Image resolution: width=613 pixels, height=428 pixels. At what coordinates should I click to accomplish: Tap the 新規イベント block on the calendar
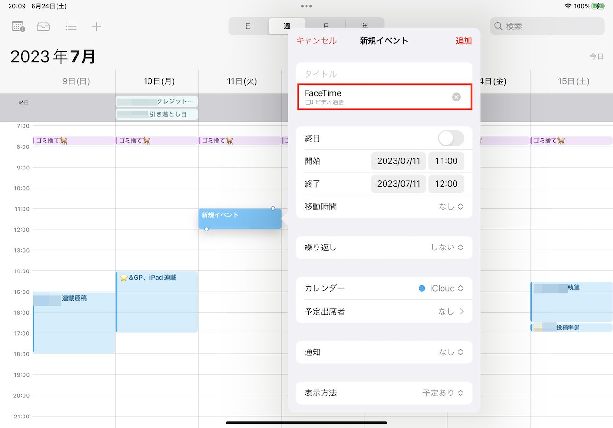[x=240, y=219]
